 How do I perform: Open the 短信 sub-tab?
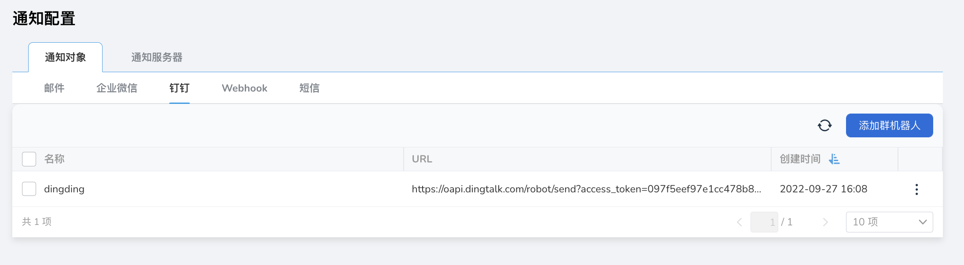309,88
